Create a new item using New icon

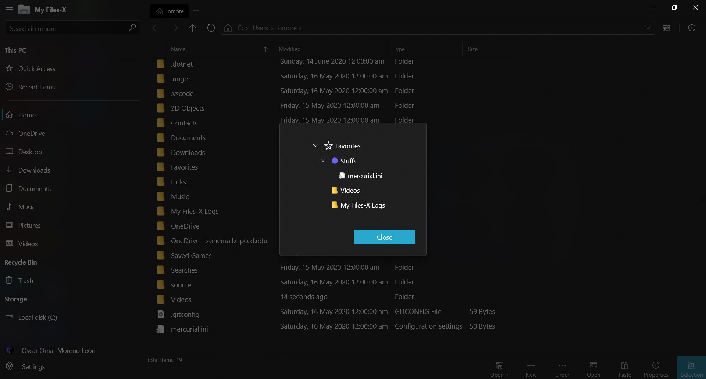(531, 368)
